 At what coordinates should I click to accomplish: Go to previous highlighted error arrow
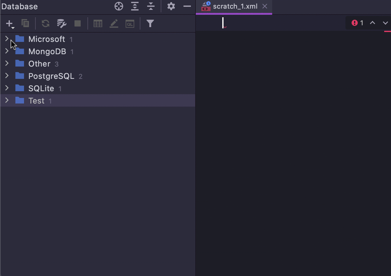373,23
